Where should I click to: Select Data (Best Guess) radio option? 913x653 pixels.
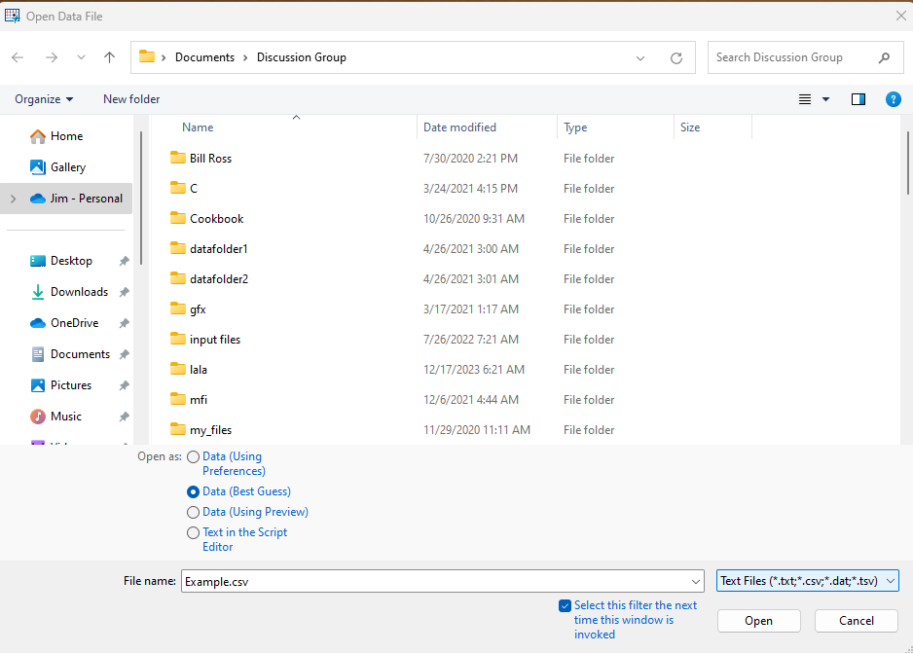click(x=194, y=491)
